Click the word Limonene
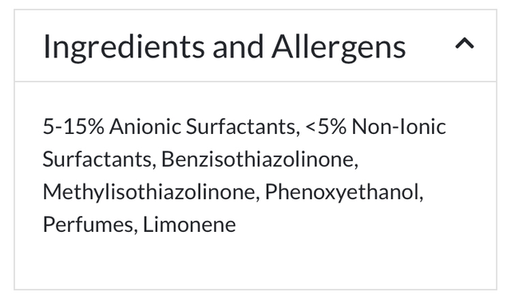Viewport: 511px width, 306px height. pos(189,225)
